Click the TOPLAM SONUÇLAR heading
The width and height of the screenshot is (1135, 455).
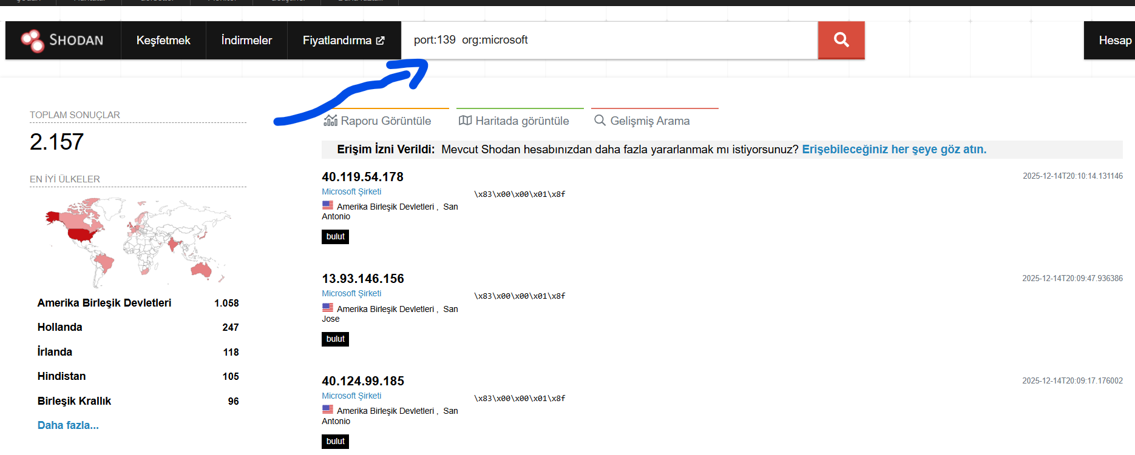pyautogui.click(x=75, y=115)
